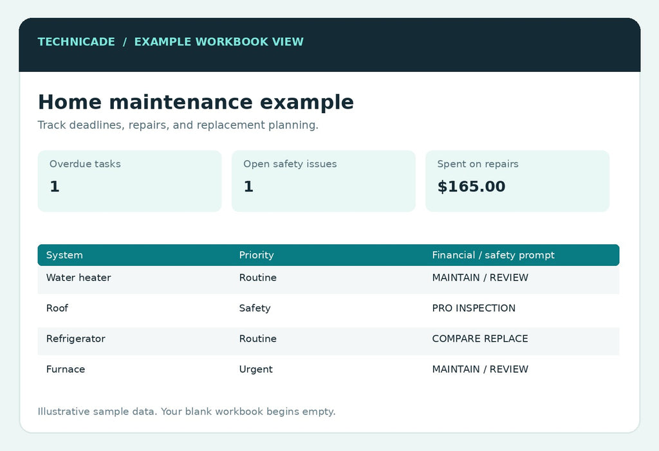This screenshot has height=451, width=659.
Task: Click the PRO INSPECTION prompt cell
Action: [474, 308]
